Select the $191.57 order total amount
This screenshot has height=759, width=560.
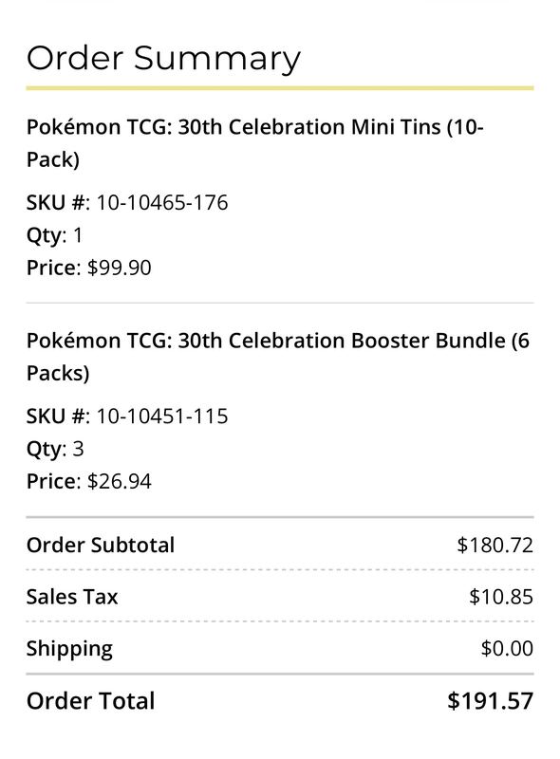coord(491,701)
